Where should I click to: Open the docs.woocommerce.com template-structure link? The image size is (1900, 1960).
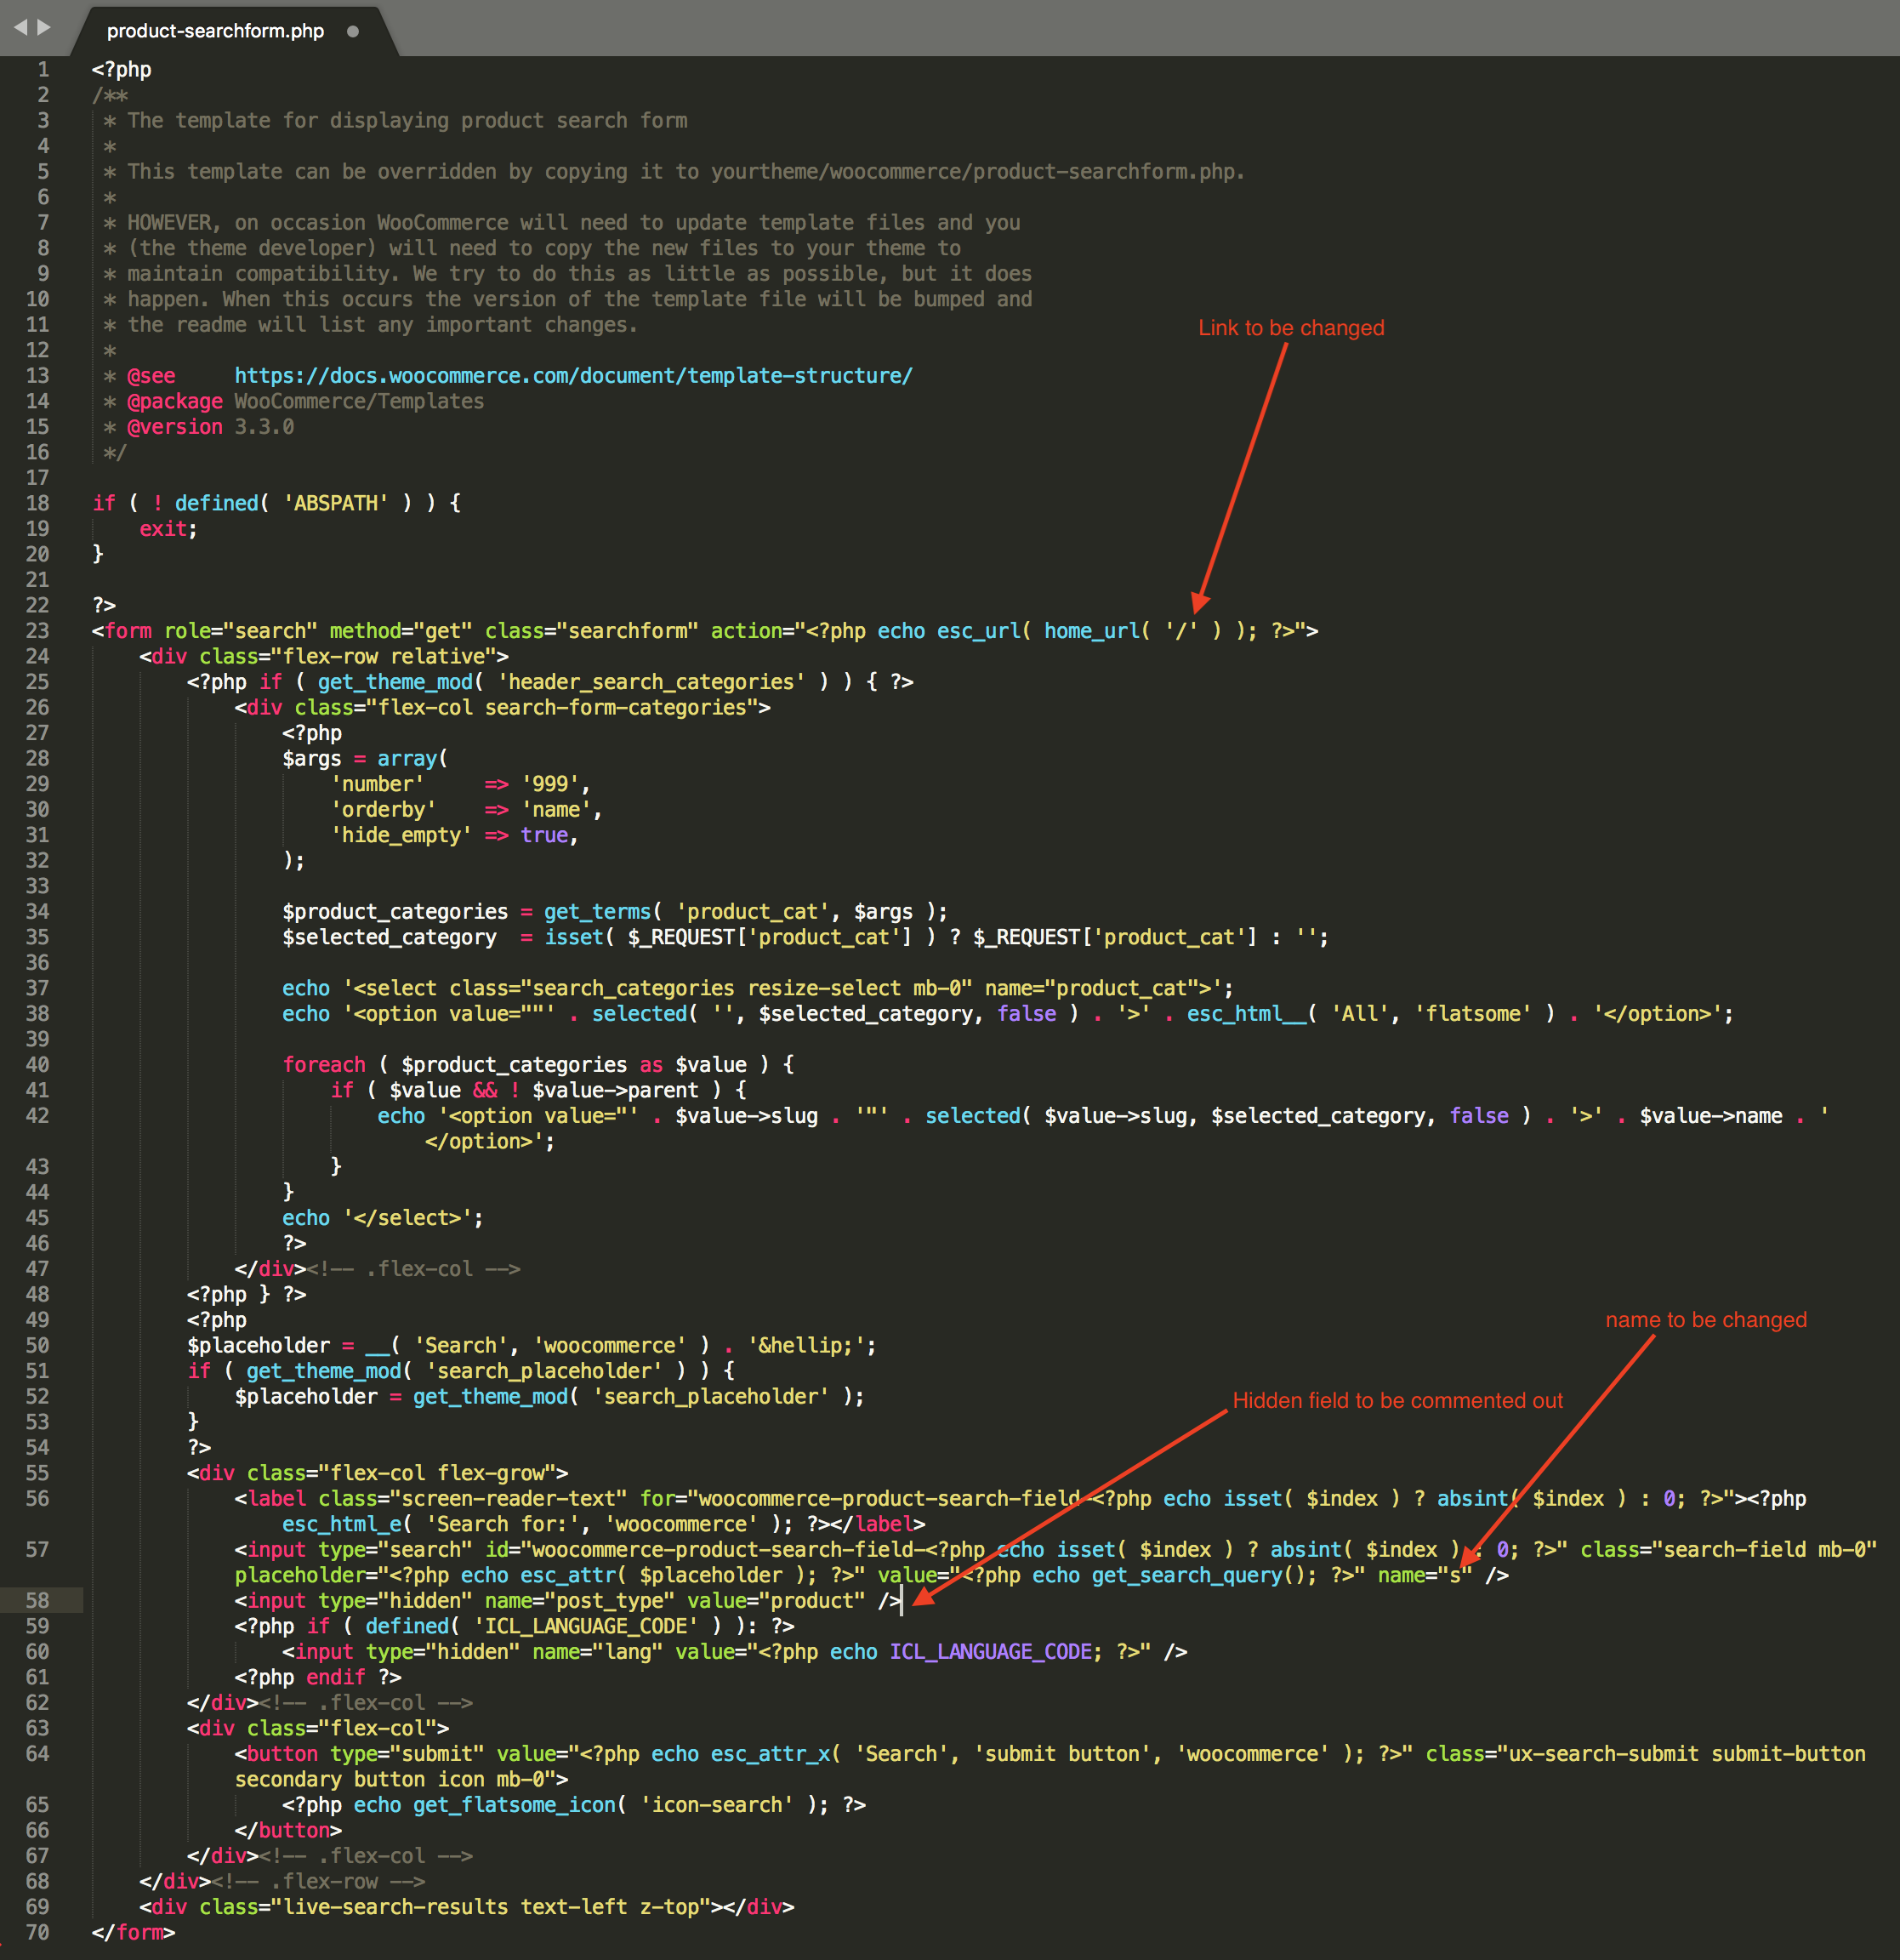(x=573, y=376)
